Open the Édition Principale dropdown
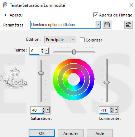 click(x=60, y=40)
